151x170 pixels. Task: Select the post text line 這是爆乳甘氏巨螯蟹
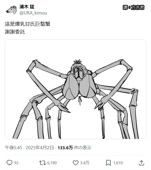click(28, 24)
